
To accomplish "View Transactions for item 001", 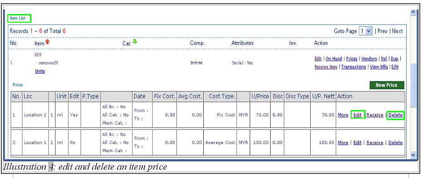I will 353,67.
